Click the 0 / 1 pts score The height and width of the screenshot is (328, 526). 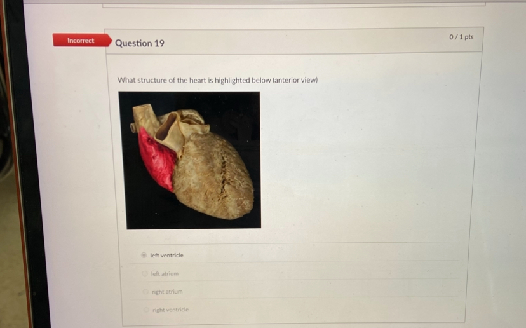[x=461, y=37]
